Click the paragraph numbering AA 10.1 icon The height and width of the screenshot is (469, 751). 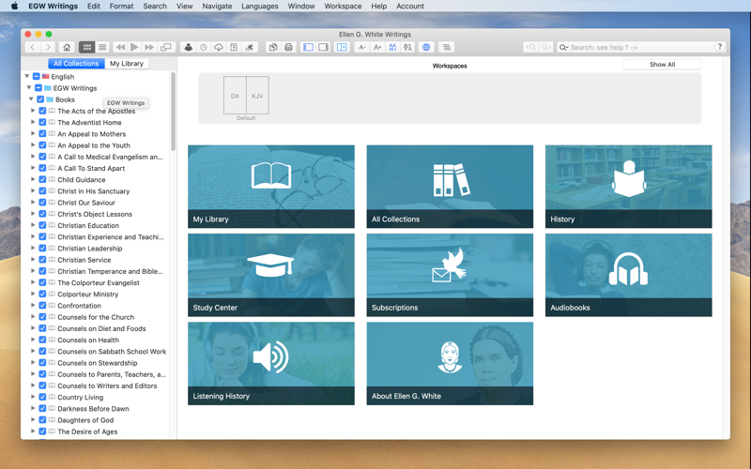click(392, 47)
